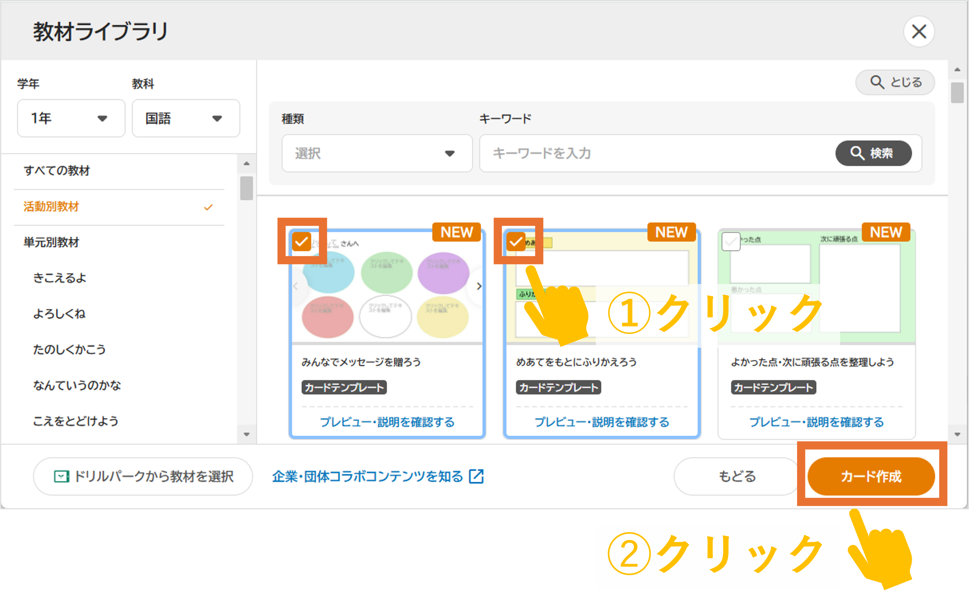Click the とじる magnifier button
This screenshot has width=969, height=611.
(895, 82)
